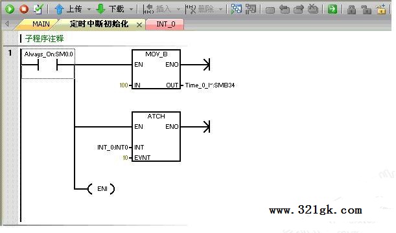Click the compile checkmark icon
Screen dimensions: 396x233
coord(38,9)
